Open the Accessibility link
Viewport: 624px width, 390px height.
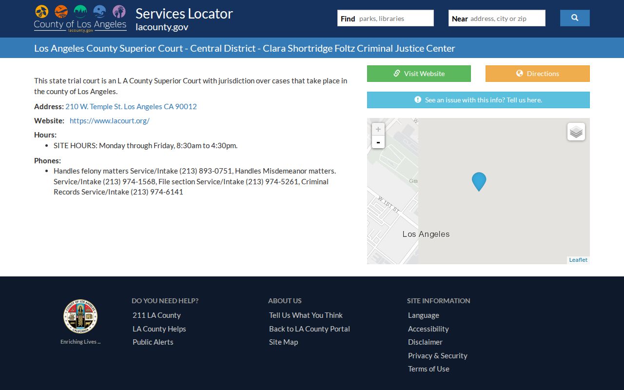pos(429,329)
